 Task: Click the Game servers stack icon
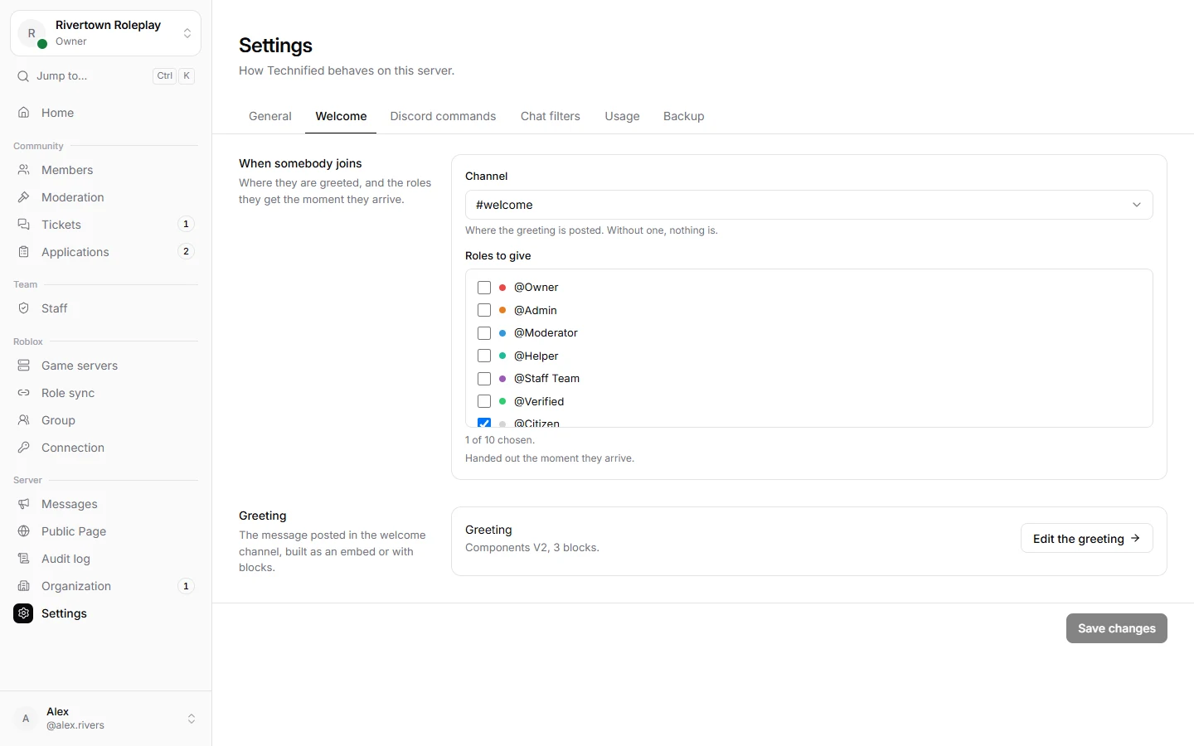24,366
